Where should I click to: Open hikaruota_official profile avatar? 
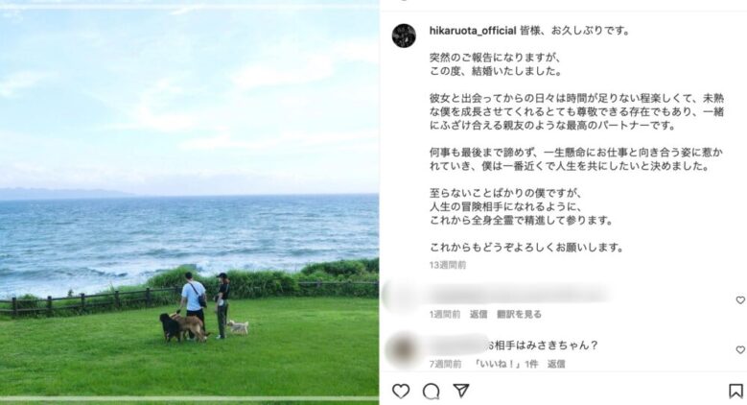tap(404, 36)
